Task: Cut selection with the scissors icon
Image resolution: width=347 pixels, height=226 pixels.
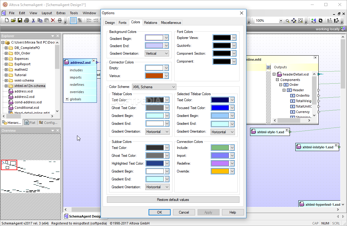Action: pos(34,21)
